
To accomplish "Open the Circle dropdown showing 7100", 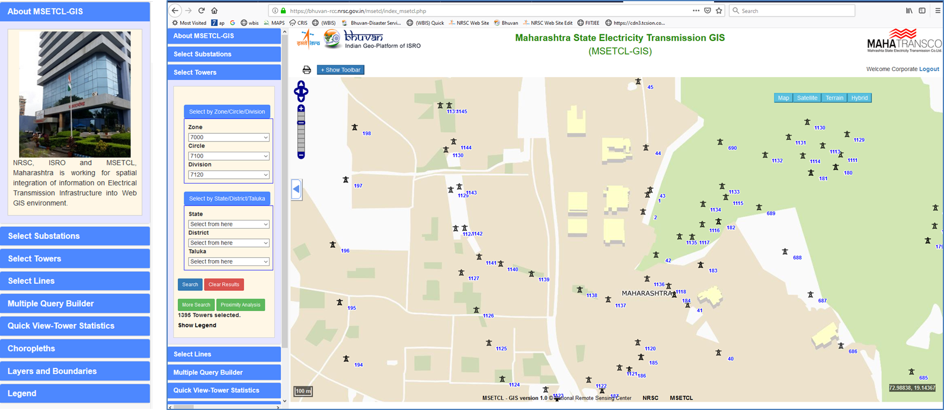I will (229, 156).
